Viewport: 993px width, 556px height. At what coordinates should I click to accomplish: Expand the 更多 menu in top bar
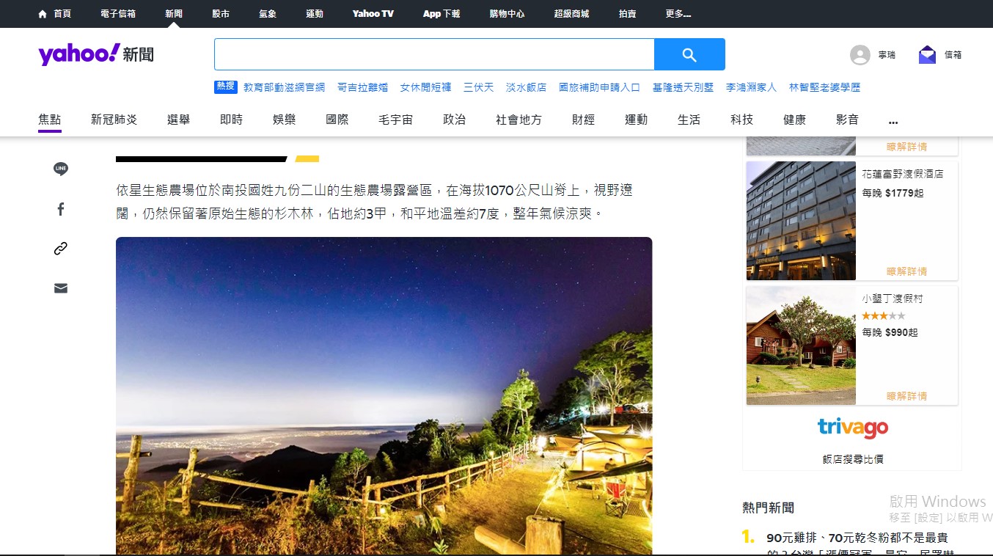[678, 14]
